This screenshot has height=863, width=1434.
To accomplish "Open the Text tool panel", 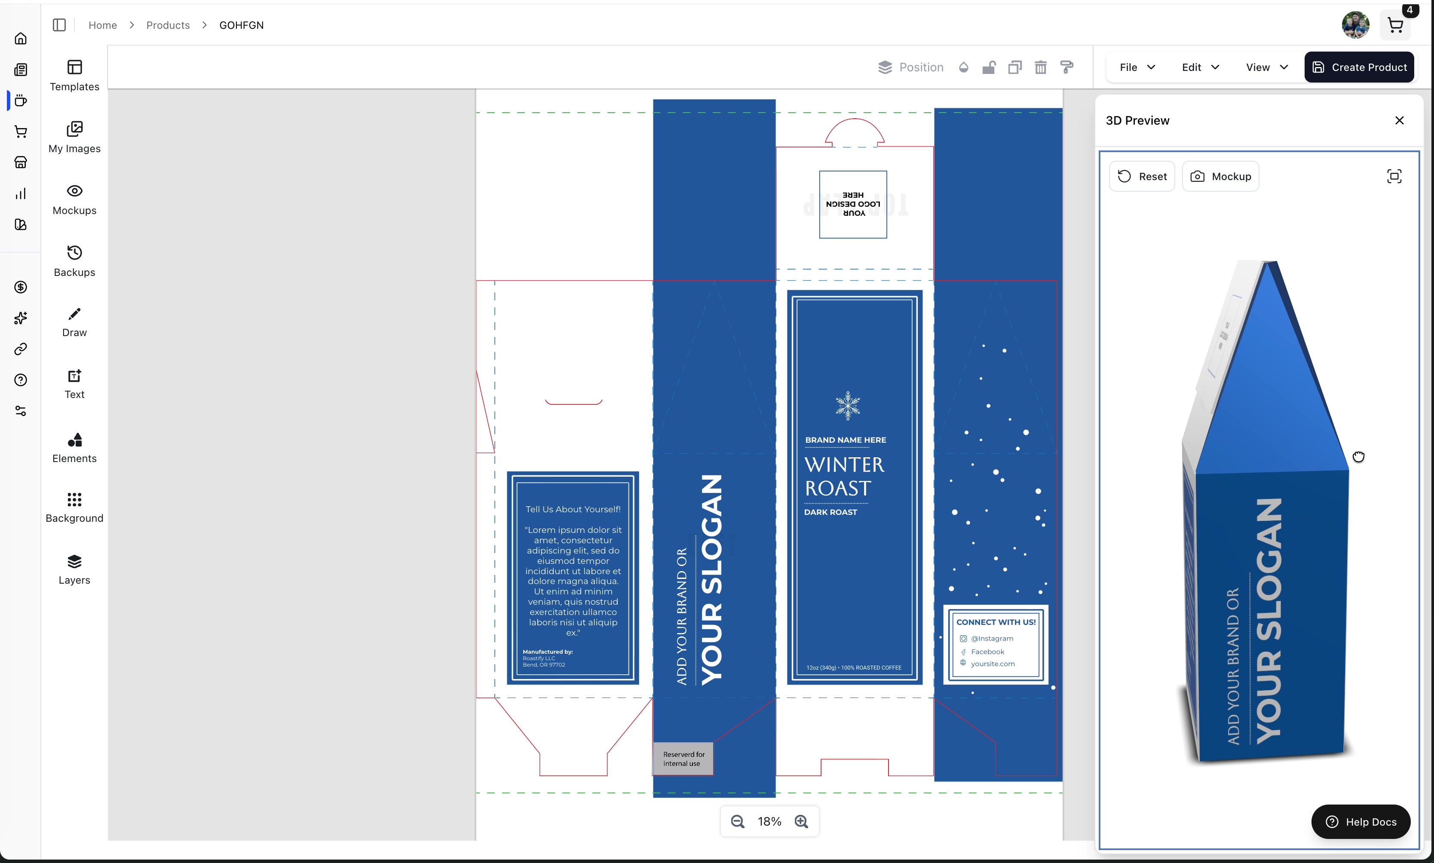I will click(x=74, y=384).
